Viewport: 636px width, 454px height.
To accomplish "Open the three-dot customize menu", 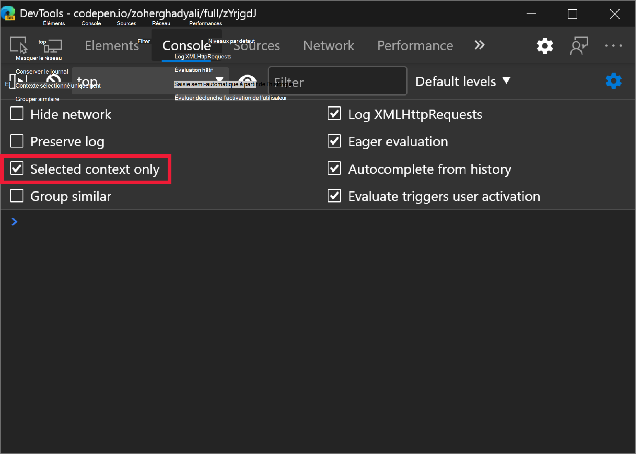I will point(613,46).
